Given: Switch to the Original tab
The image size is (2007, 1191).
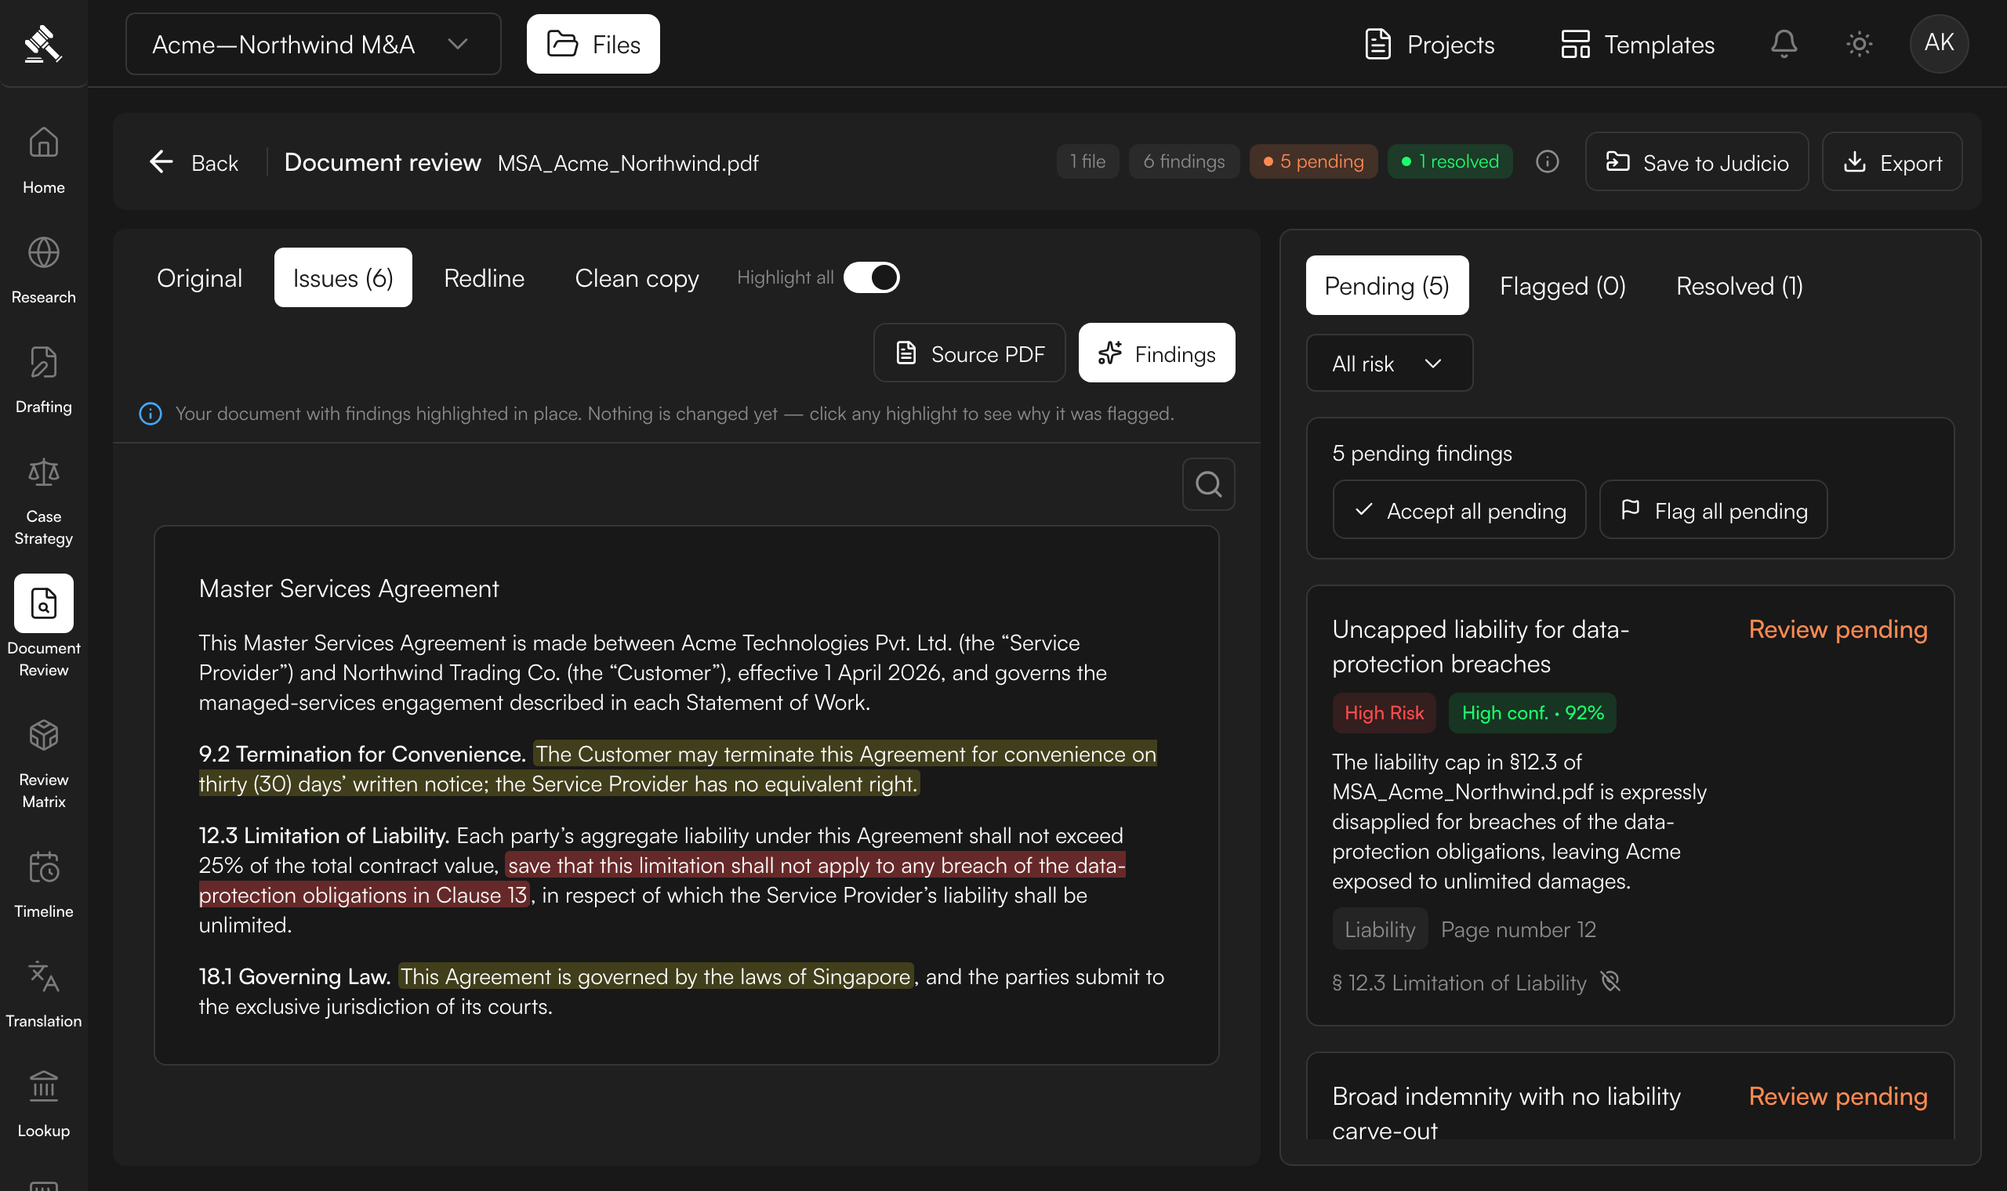Looking at the screenshot, I should pos(199,277).
